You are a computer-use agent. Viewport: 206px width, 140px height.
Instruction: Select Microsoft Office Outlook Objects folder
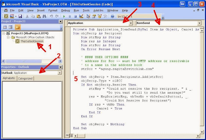click(35, 37)
